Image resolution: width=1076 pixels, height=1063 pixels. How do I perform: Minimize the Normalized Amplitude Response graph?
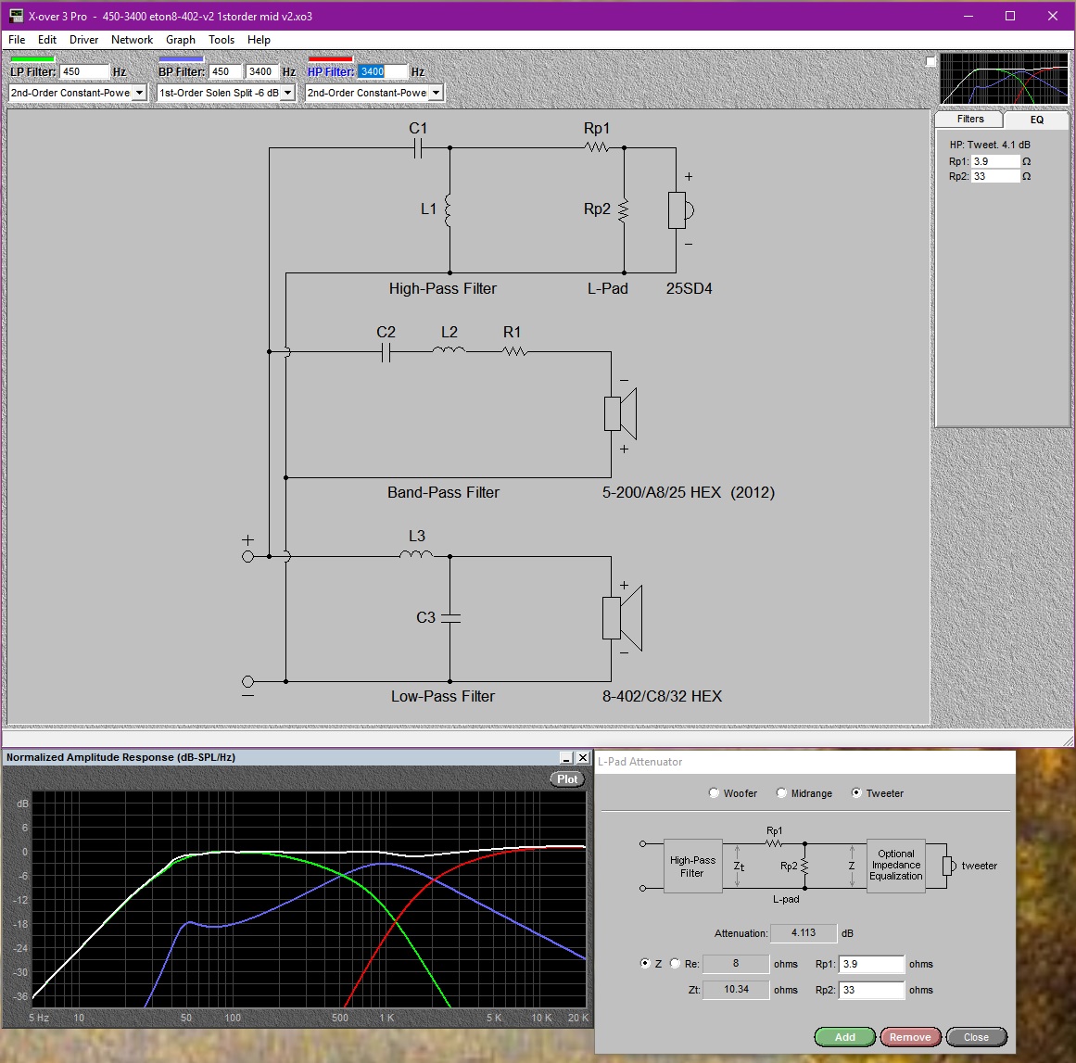click(566, 757)
